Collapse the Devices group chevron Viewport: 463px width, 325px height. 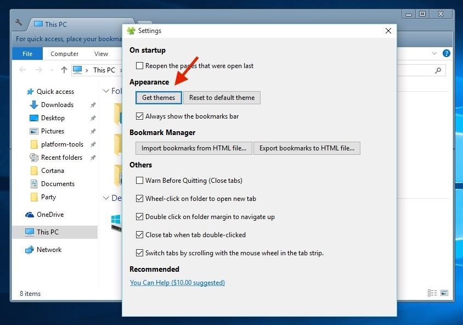point(106,198)
